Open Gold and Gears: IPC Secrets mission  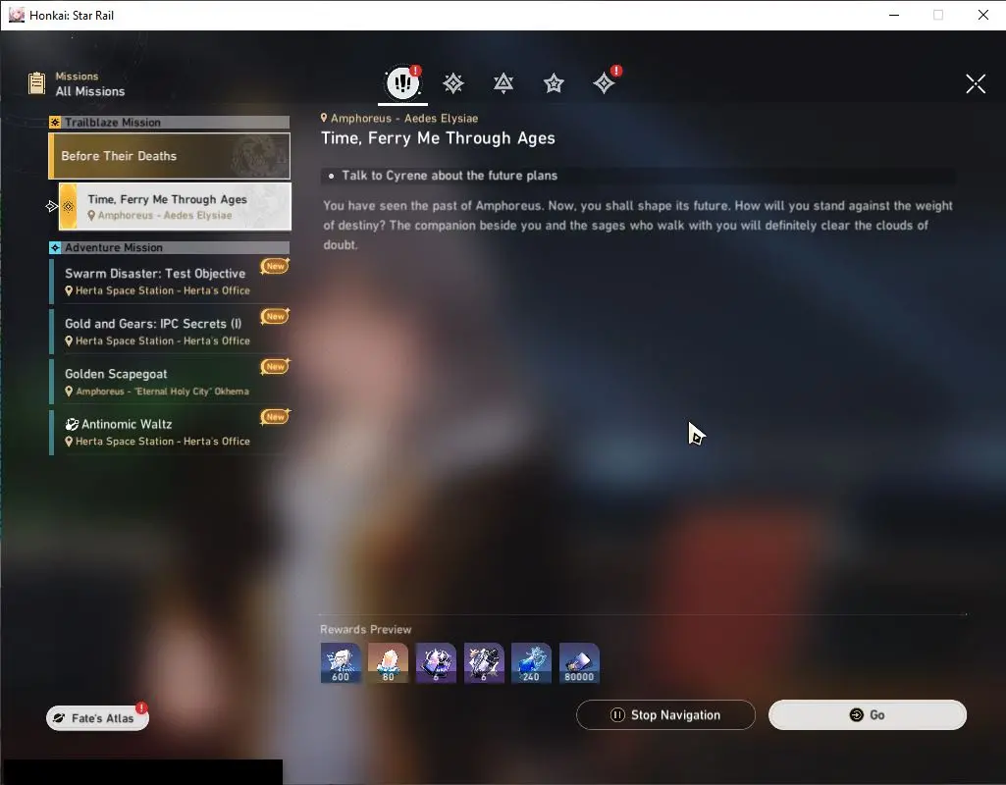(157, 331)
